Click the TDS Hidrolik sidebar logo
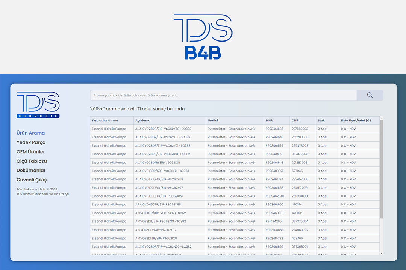 pyautogui.click(x=38, y=105)
